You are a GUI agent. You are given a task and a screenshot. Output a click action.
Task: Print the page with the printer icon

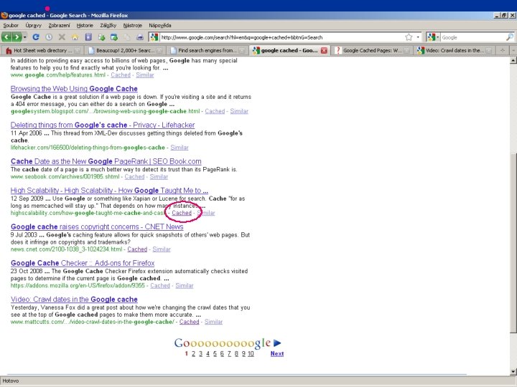coord(140,37)
